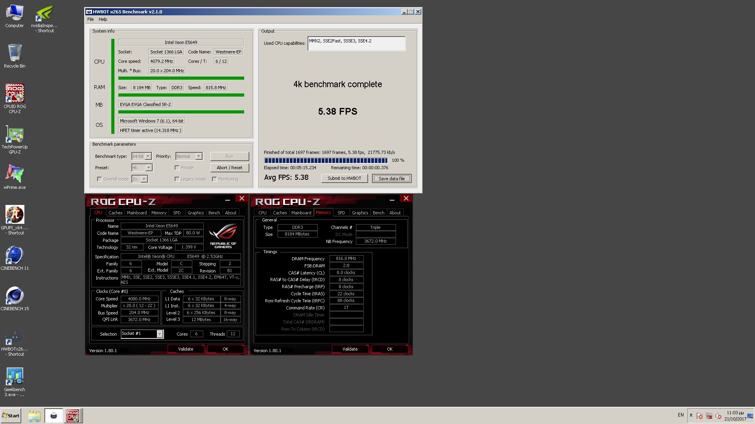Toggle the Pmode checkbox
The width and height of the screenshot is (755, 424).
(x=177, y=168)
